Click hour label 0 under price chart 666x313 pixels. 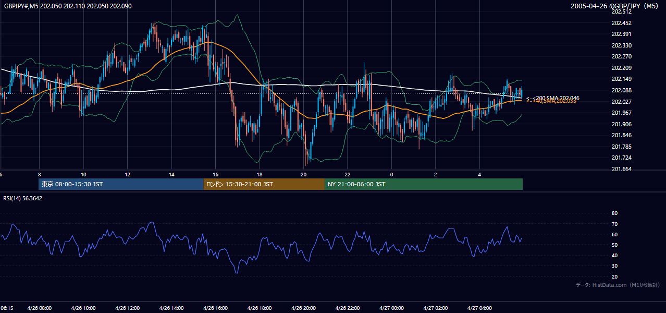tap(391, 174)
